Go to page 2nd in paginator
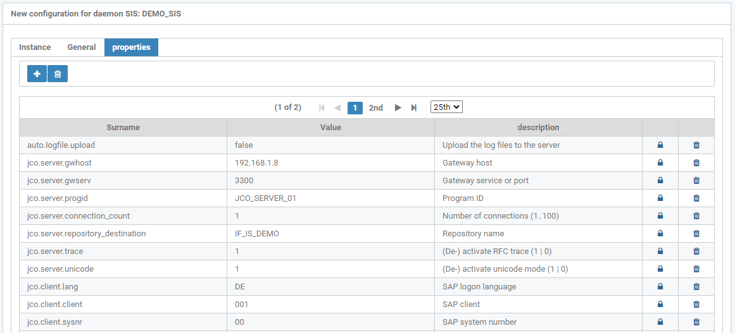 click(376, 107)
